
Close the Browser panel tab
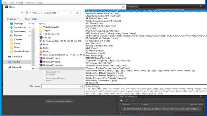tap(137, 6)
